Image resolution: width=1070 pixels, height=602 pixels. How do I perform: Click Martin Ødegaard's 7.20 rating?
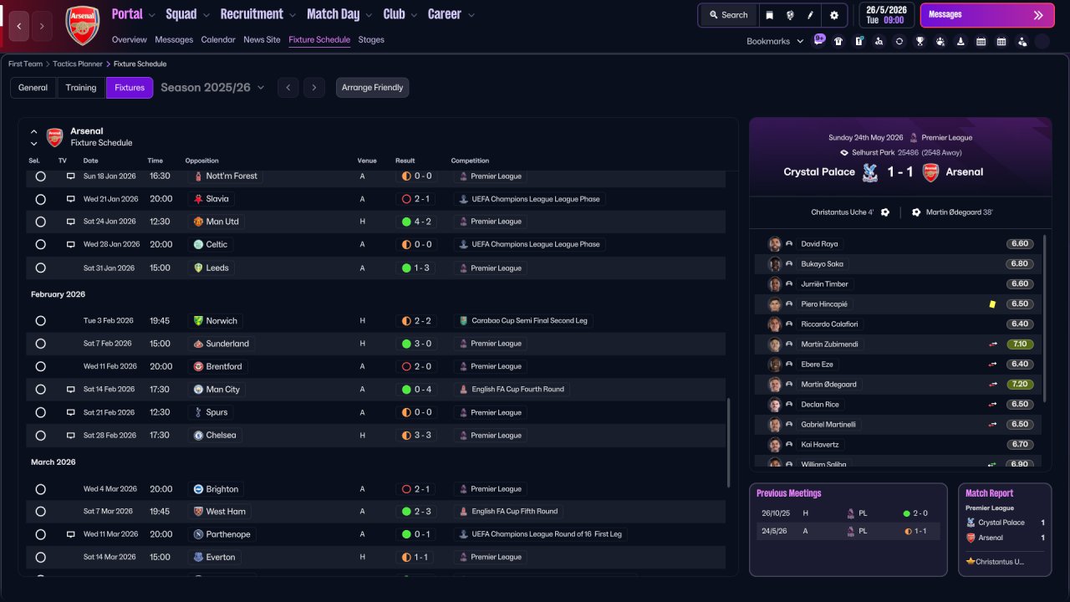click(x=1020, y=385)
